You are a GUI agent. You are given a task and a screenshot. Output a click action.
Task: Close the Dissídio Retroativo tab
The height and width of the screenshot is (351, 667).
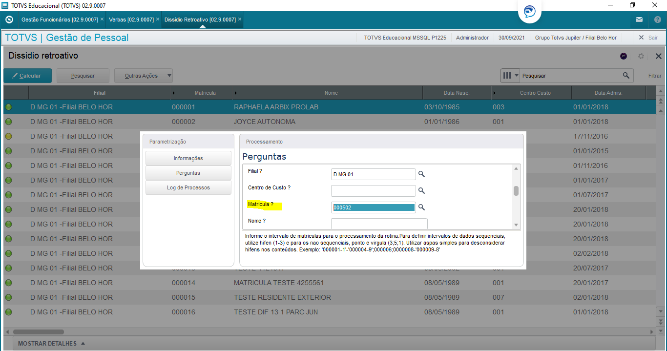tap(240, 20)
